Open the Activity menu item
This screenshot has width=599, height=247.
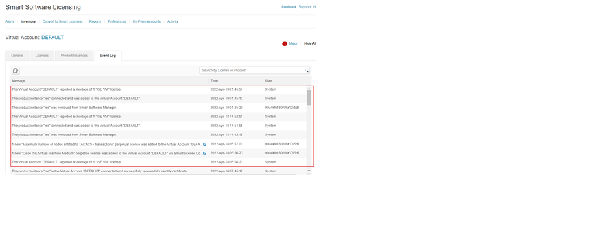pos(172,22)
